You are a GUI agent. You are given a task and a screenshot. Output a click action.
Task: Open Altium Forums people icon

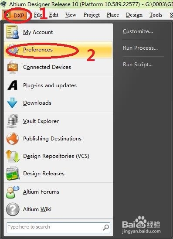[x=13, y=192]
